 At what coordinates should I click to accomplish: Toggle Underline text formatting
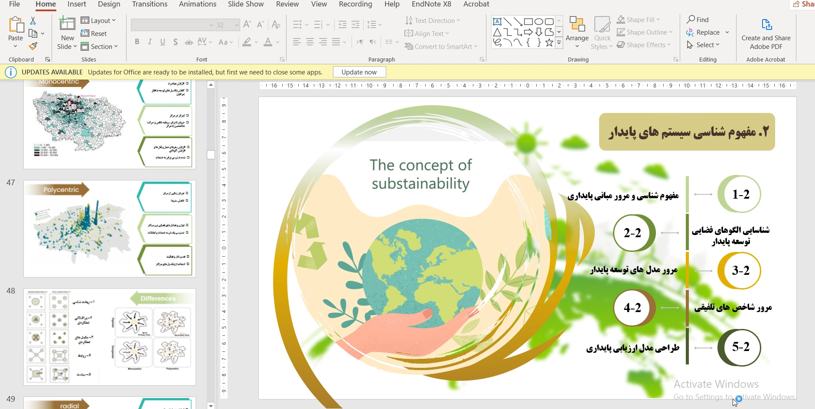pyautogui.click(x=163, y=42)
